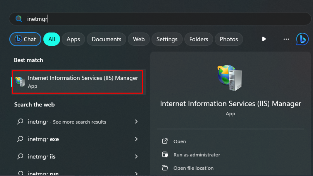This screenshot has height=176, width=313.
Task: Click the Best match heading
Action: 29,60
